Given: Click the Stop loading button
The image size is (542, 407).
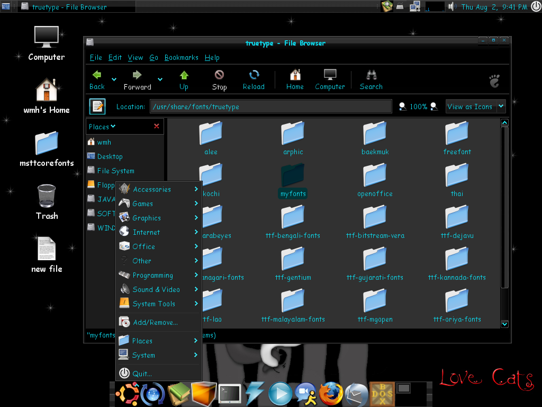Looking at the screenshot, I should (x=219, y=80).
